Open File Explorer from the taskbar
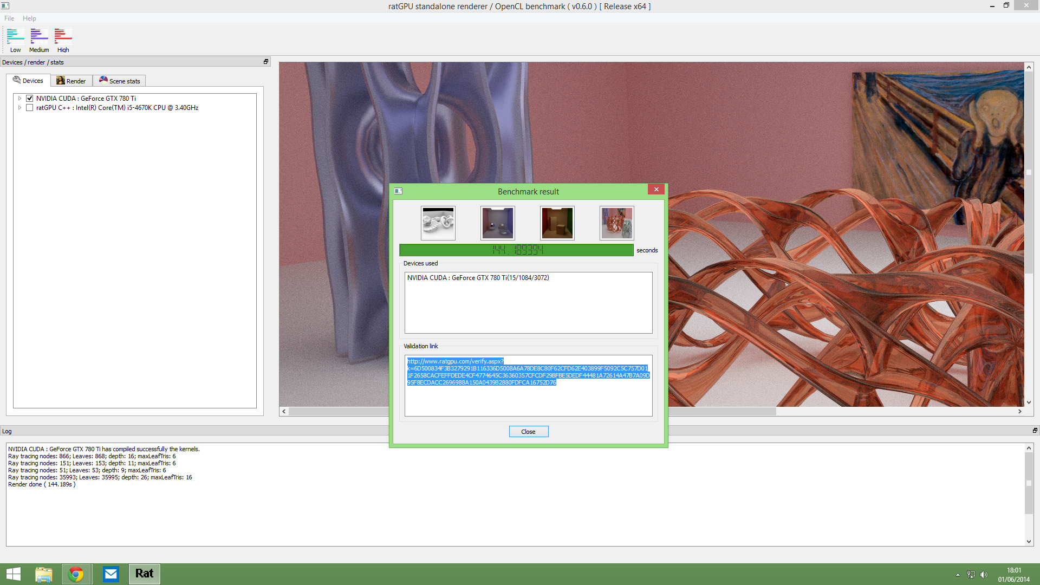Image resolution: width=1040 pixels, height=585 pixels. tap(44, 574)
